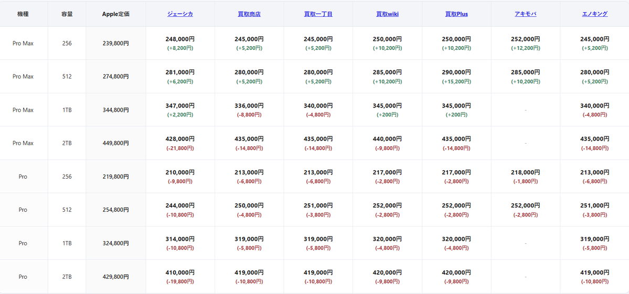The width and height of the screenshot is (629, 294).
Task: Click the (+15,200円) difference under 買取Plus
Action: pyautogui.click(x=456, y=81)
